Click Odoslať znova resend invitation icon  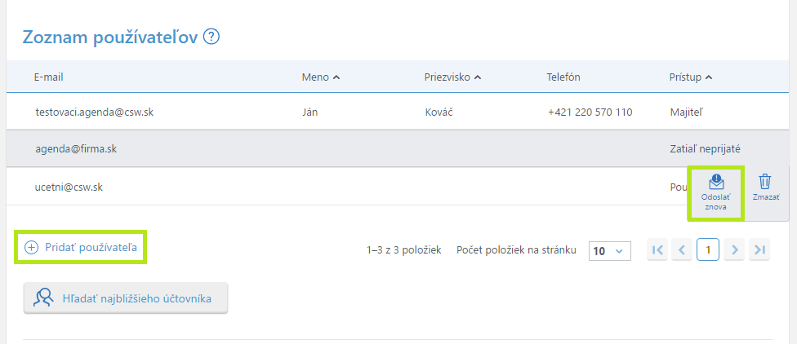pyautogui.click(x=715, y=183)
